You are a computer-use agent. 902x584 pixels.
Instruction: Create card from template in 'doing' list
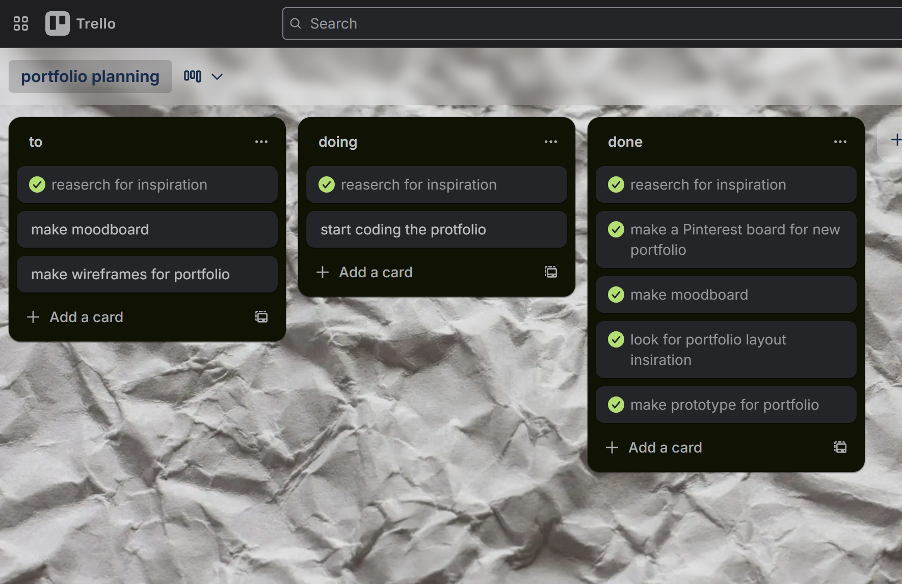551,272
